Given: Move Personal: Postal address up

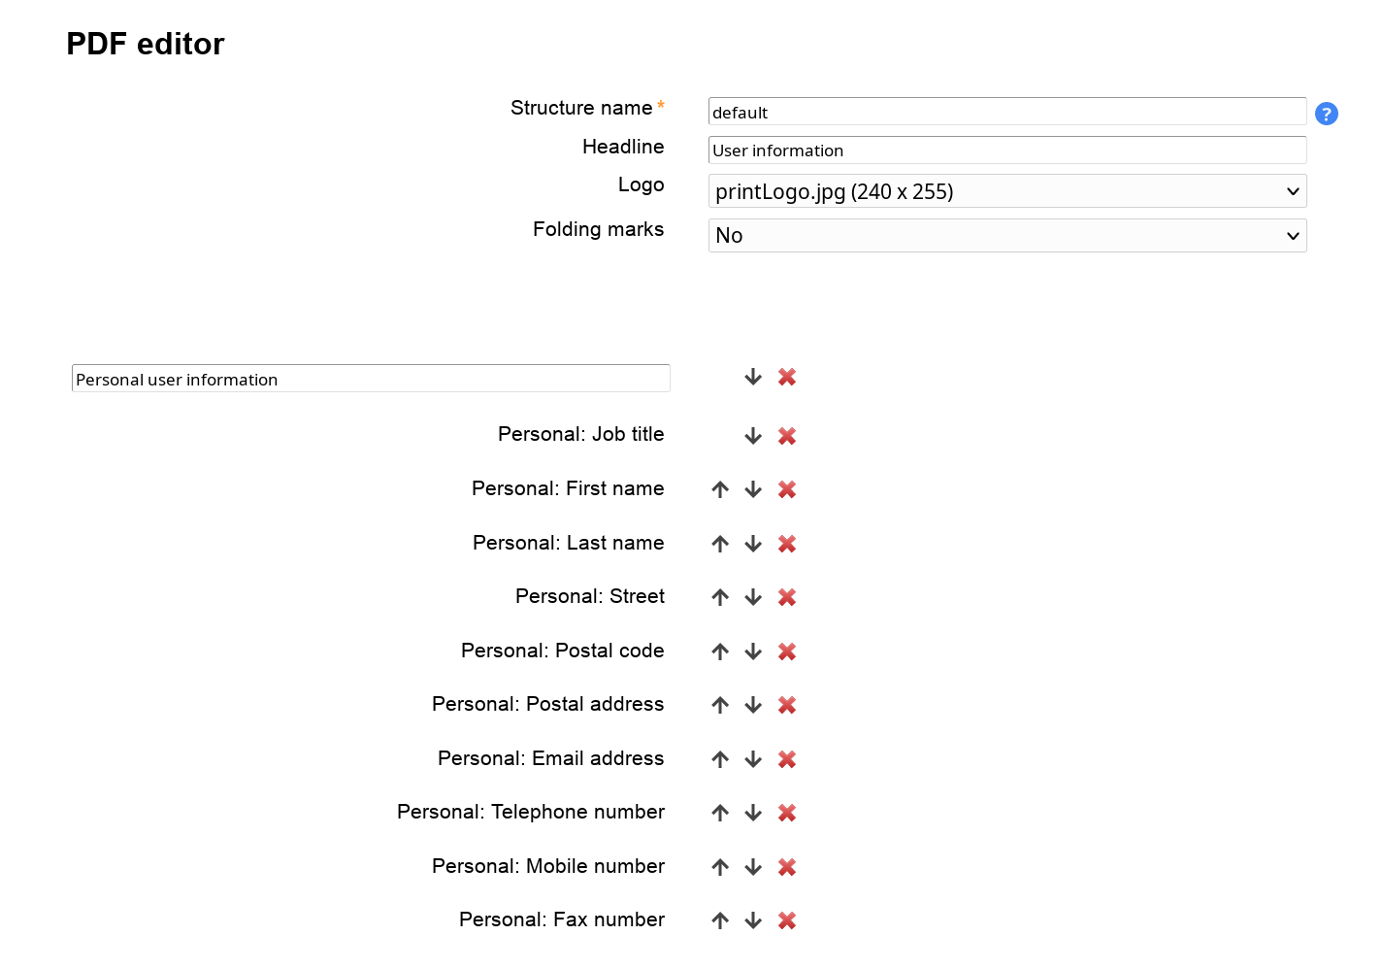Looking at the screenshot, I should (720, 705).
